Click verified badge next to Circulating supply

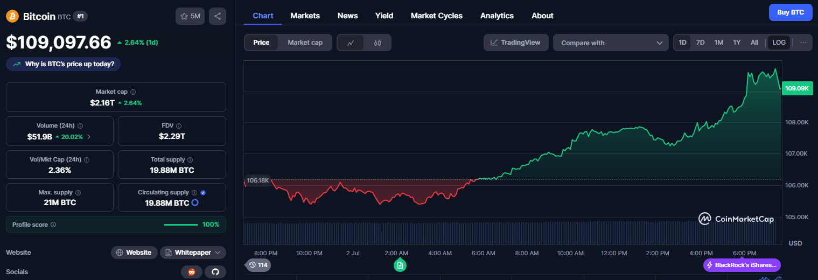point(203,193)
